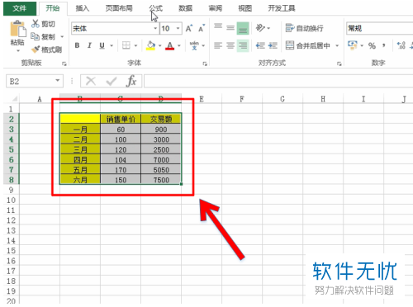Select the 销售单价 header cell

(x=121, y=119)
